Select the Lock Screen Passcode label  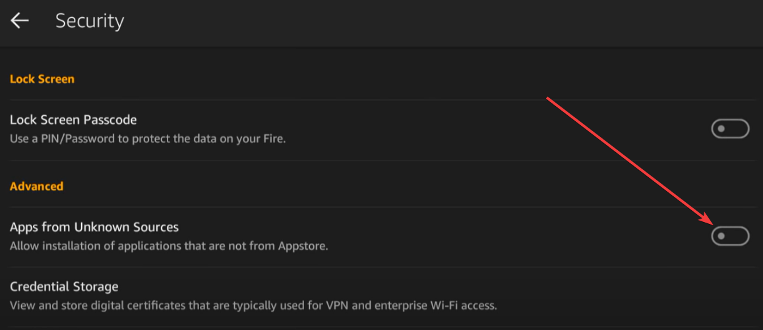(x=73, y=119)
